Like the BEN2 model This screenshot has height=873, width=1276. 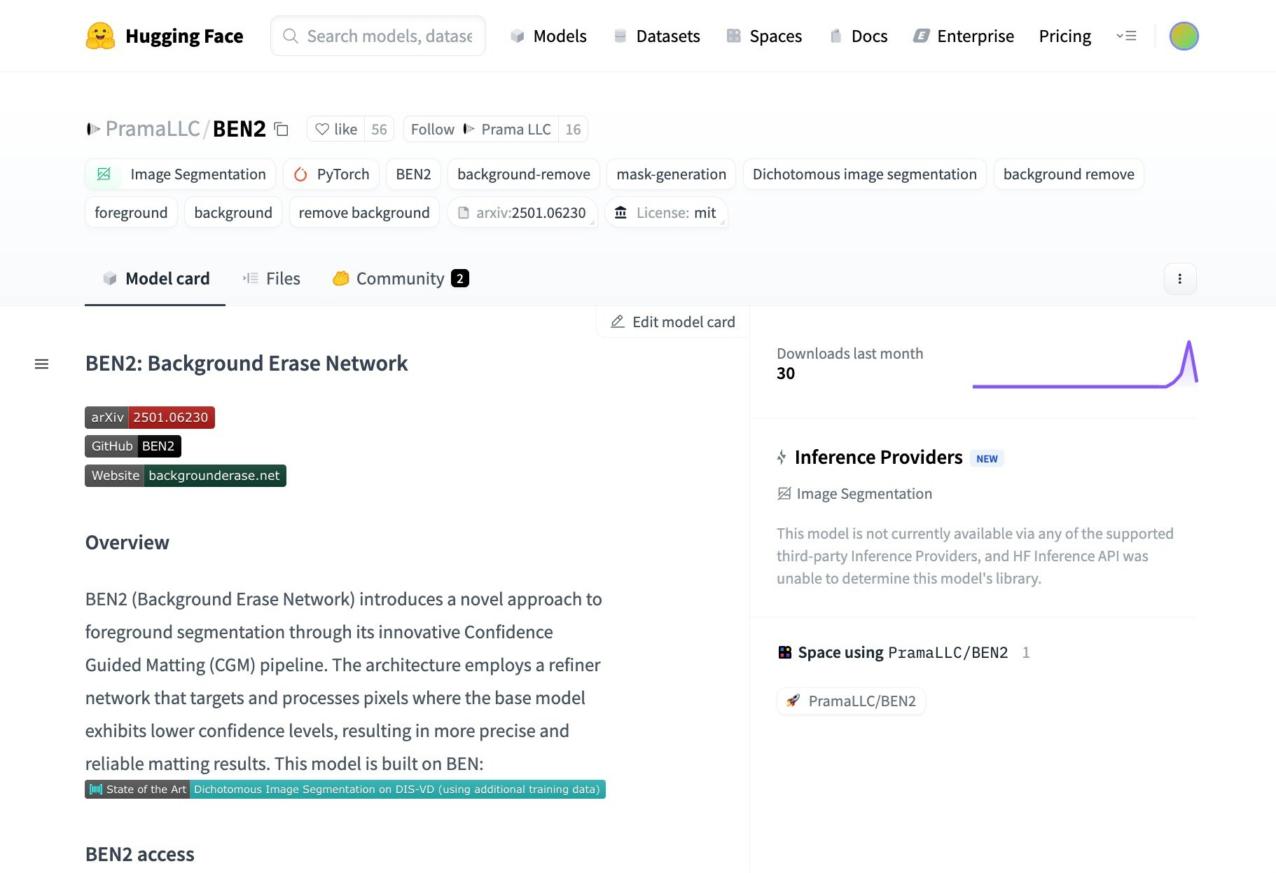pos(336,130)
